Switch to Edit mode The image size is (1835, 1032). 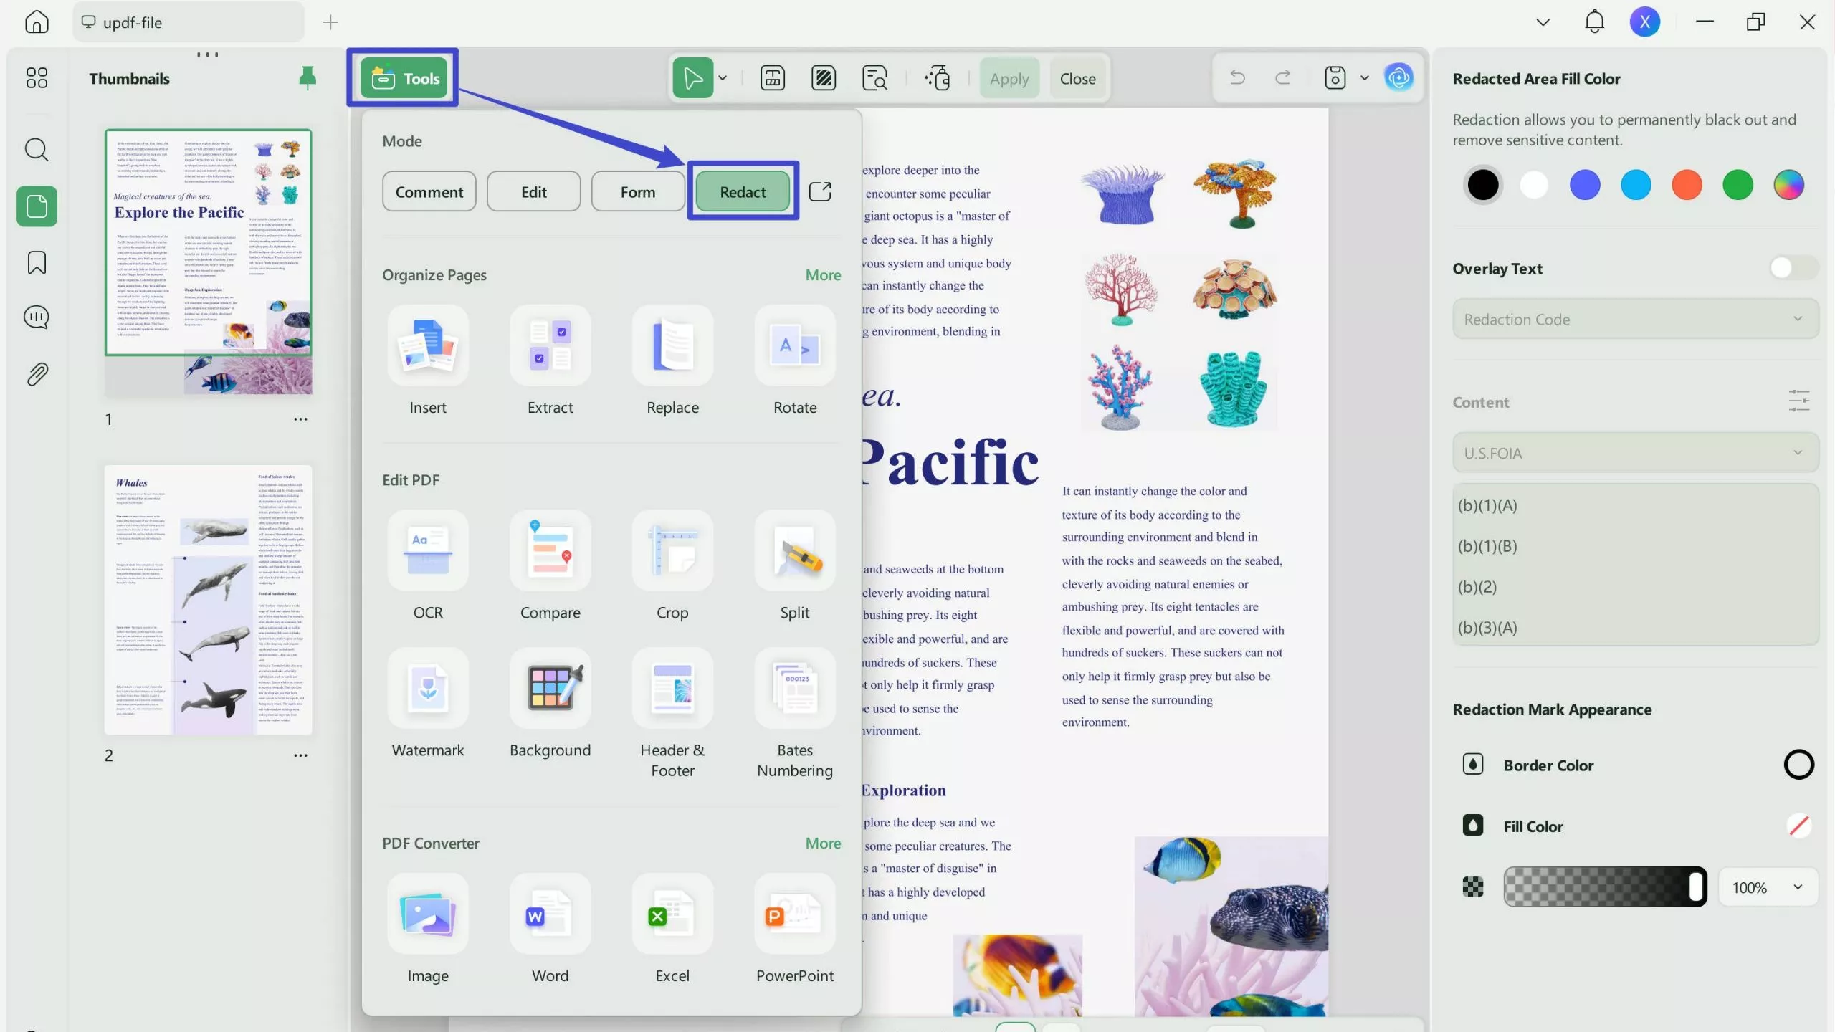[x=533, y=192]
